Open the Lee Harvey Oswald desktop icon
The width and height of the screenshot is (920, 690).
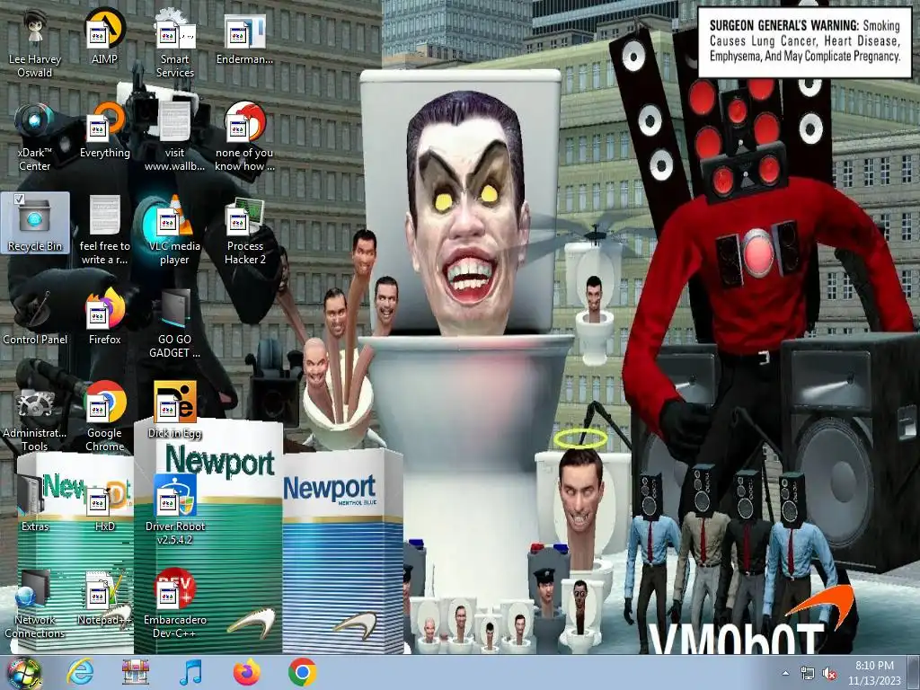[35, 44]
